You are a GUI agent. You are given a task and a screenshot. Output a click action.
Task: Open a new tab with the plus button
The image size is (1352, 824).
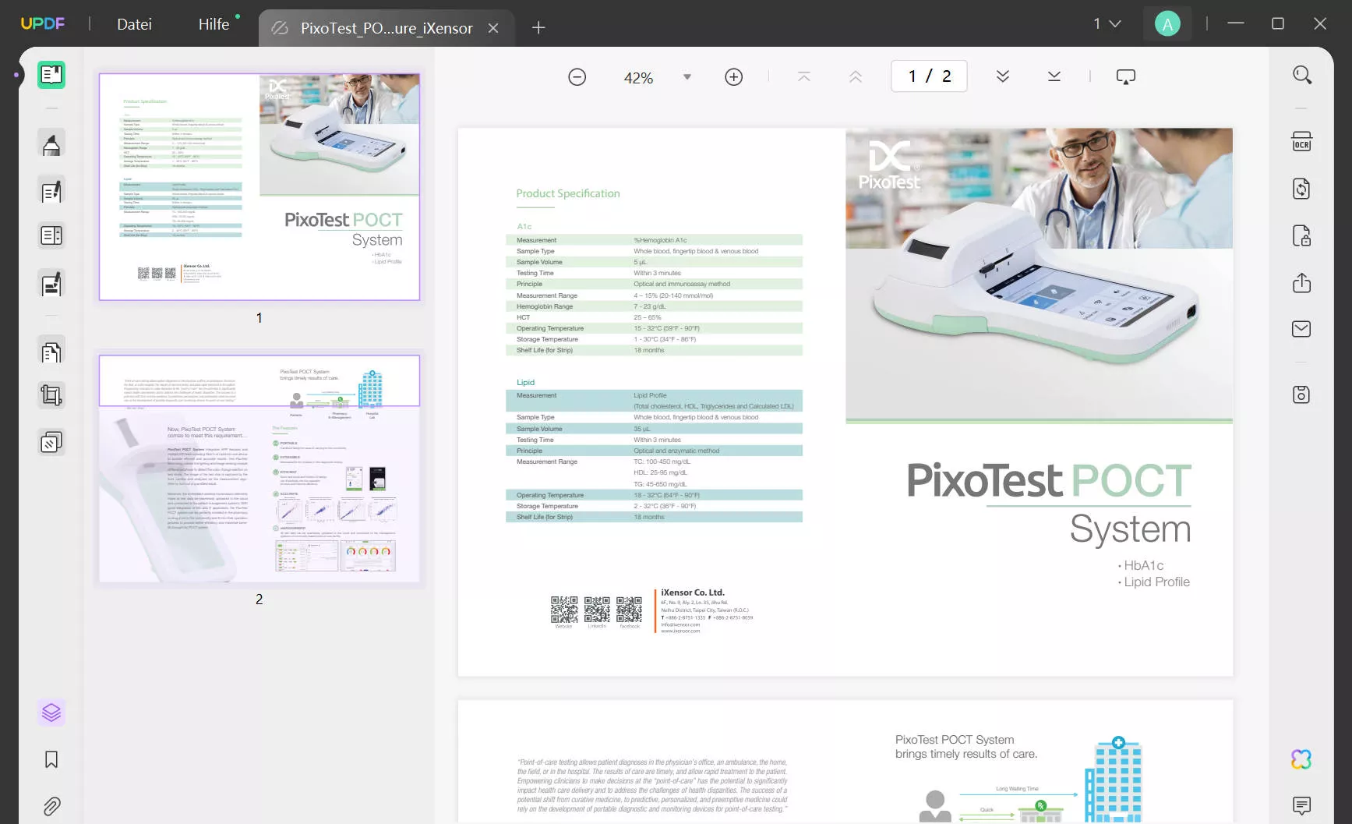(x=538, y=28)
